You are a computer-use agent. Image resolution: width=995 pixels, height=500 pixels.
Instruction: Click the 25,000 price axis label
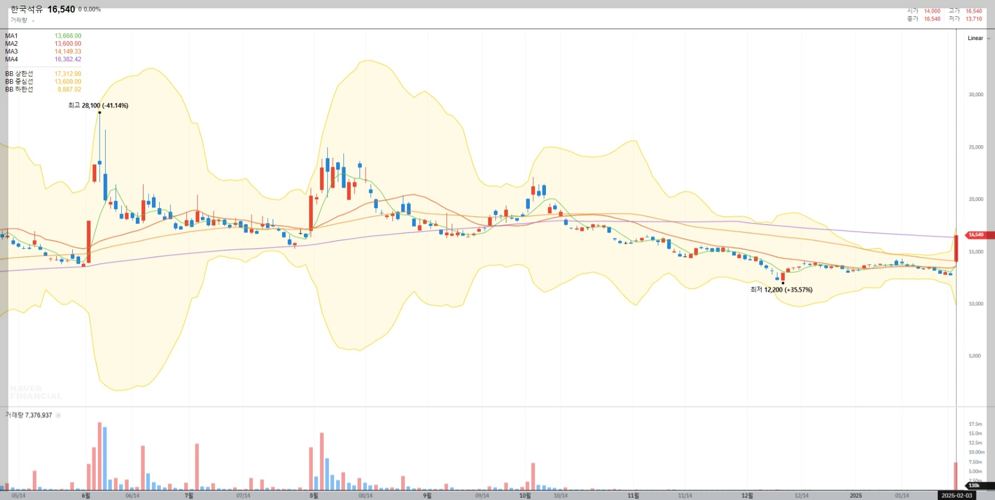pos(976,147)
